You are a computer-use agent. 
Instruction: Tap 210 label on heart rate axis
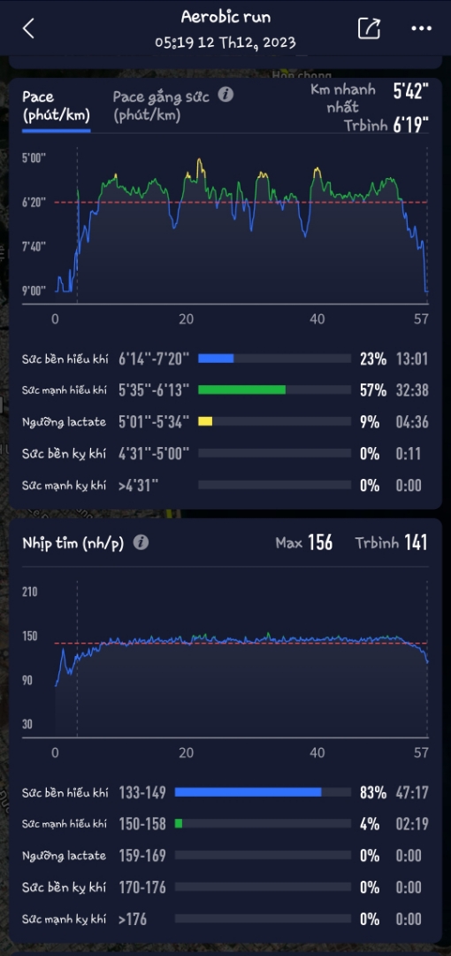coord(30,591)
